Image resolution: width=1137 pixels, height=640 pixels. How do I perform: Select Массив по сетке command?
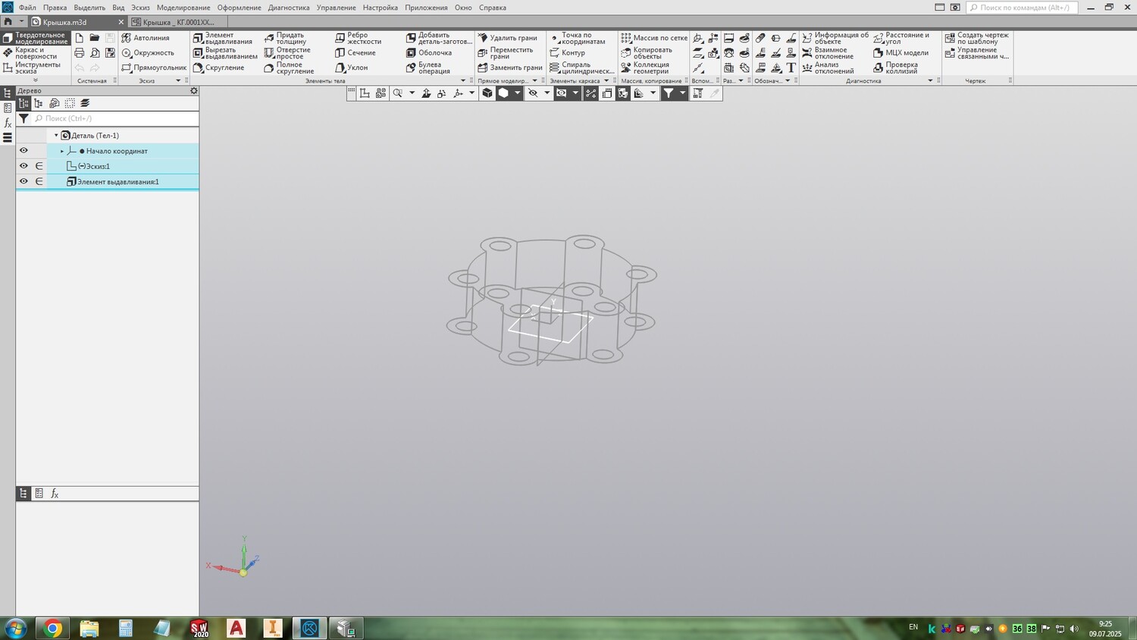point(654,38)
